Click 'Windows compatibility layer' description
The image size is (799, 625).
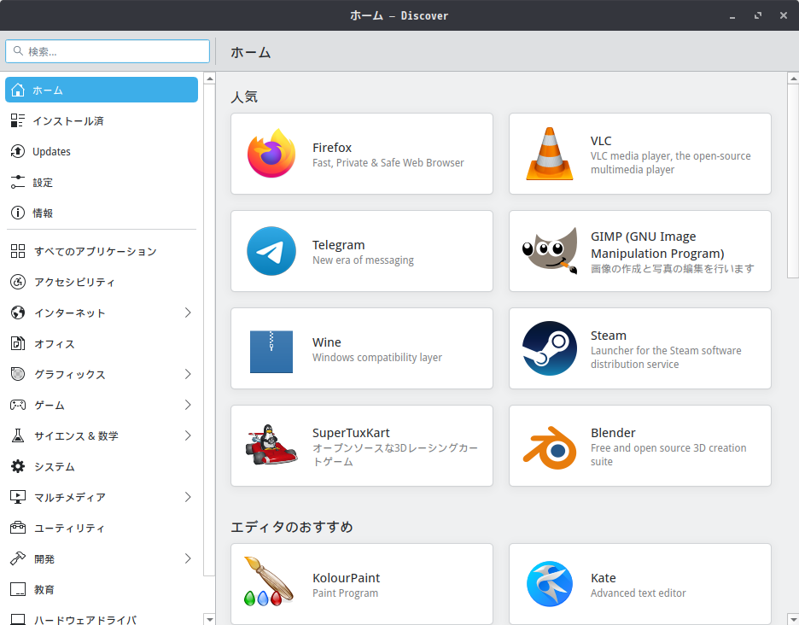click(x=377, y=358)
